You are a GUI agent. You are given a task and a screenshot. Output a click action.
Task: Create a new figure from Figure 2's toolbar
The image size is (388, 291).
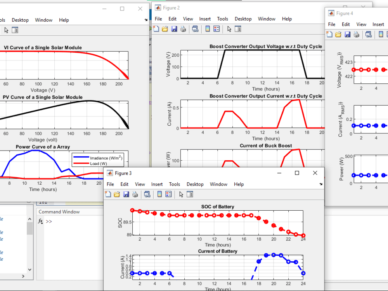(x=156, y=29)
